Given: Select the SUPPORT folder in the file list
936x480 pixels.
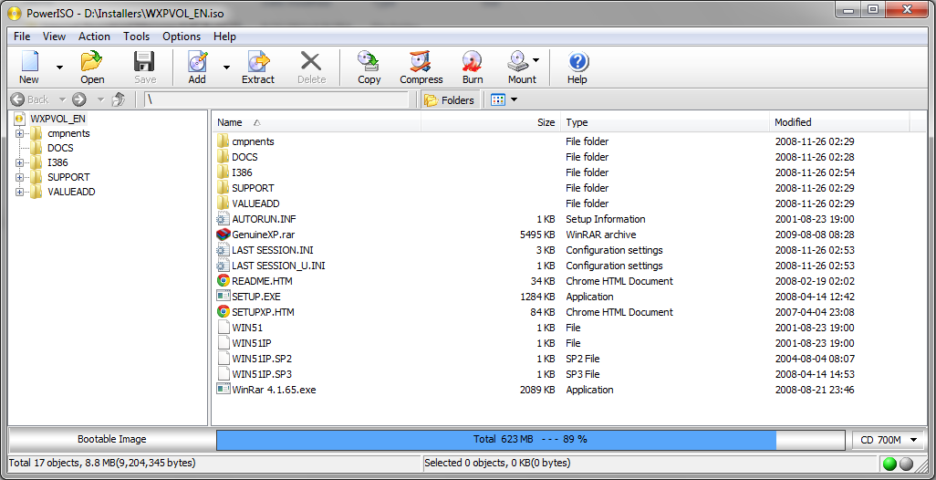Looking at the screenshot, I should click(x=253, y=188).
